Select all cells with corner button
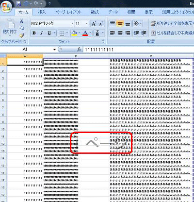The image size is (194, 202). click(3, 56)
